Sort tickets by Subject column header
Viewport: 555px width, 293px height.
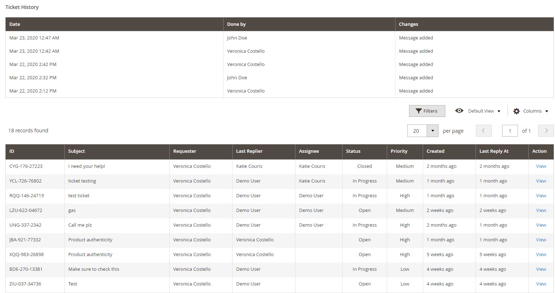click(117, 151)
